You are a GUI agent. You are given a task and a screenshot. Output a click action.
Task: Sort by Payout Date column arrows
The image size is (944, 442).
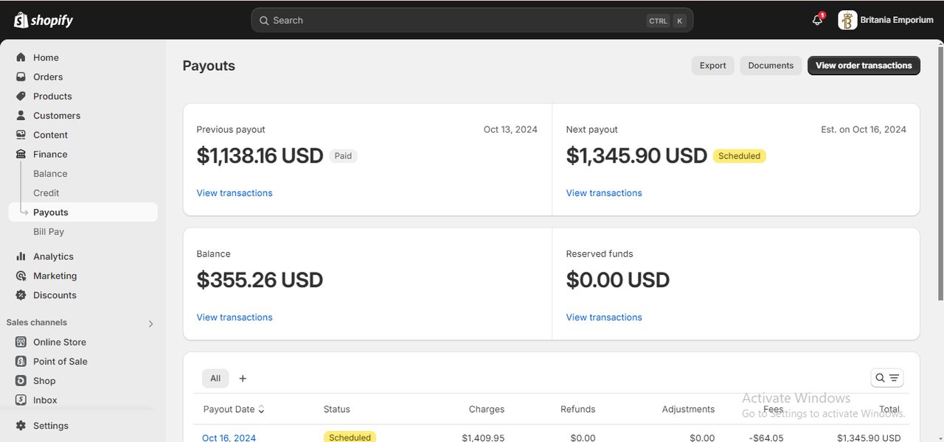[x=262, y=409]
